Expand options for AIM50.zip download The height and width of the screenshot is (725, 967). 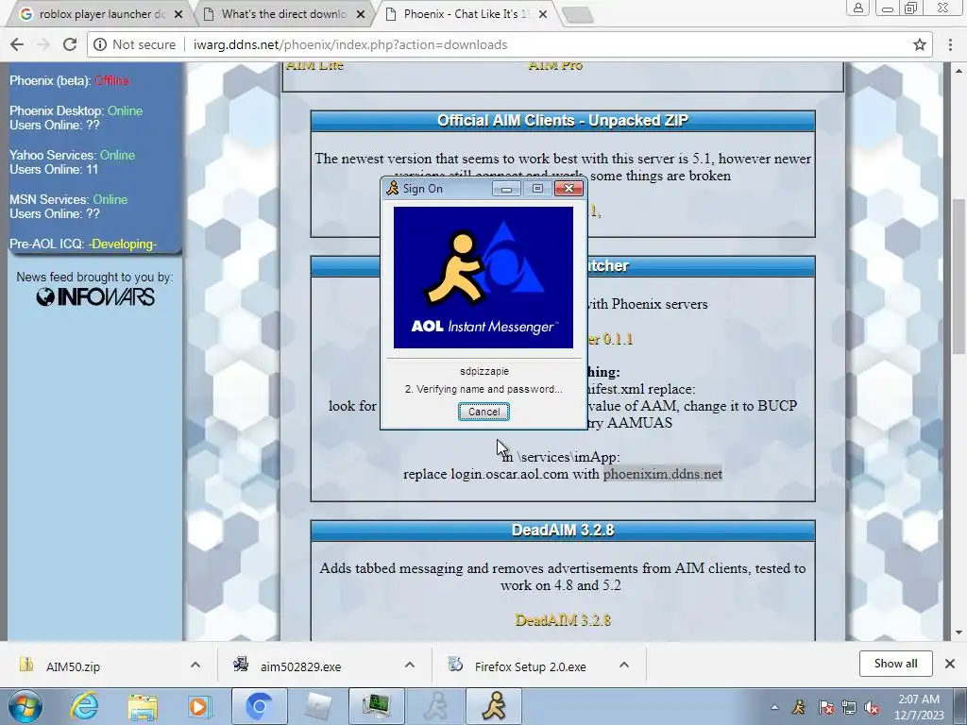(195, 665)
